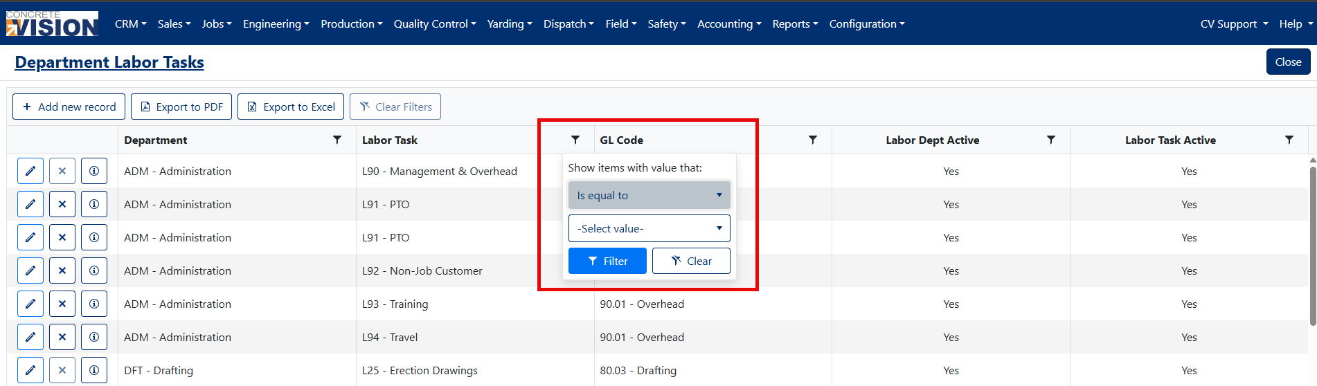Screen dimensions: 1317x386
Task: Click the pencil icon for L94 Travel
Action: 30,337
